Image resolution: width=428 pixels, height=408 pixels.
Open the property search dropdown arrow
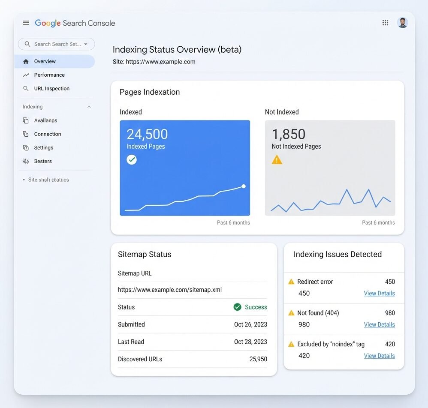(x=86, y=44)
